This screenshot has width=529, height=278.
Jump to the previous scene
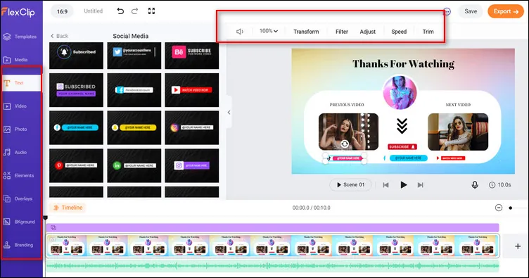click(385, 185)
